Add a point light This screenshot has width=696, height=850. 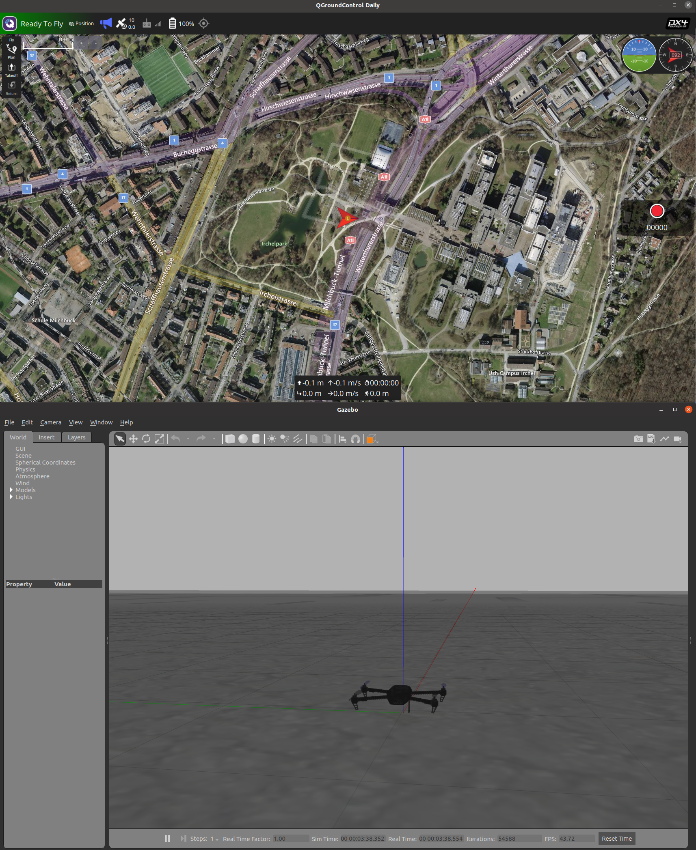point(272,439)
